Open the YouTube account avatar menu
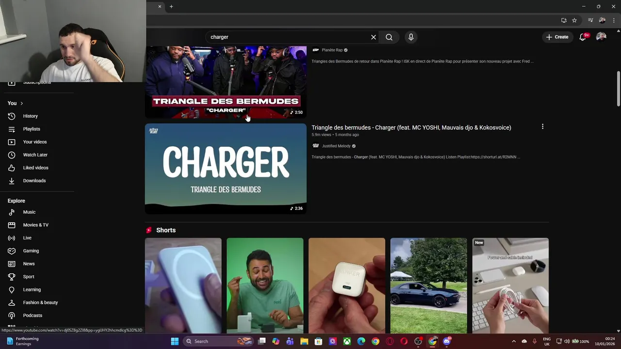This screenshot has width=621, height=349. (601, 37)
